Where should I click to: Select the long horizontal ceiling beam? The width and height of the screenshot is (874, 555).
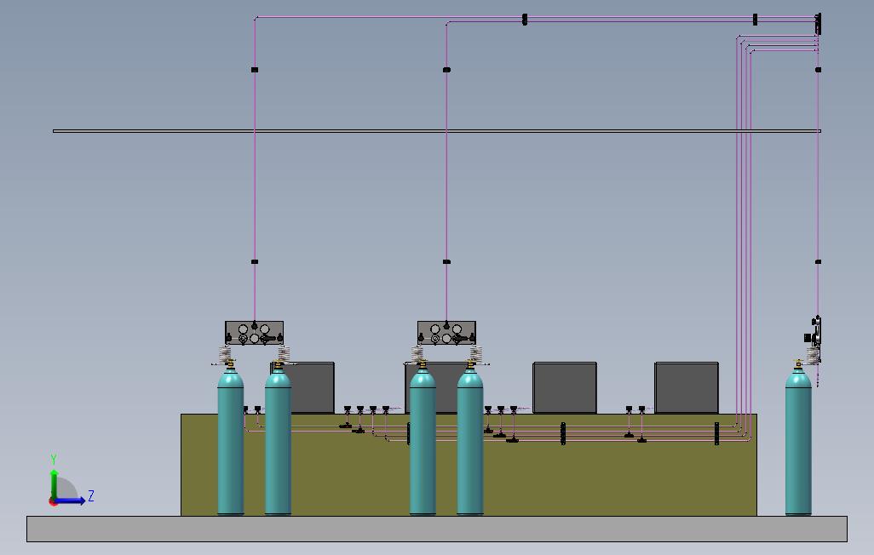click(437, 131)
